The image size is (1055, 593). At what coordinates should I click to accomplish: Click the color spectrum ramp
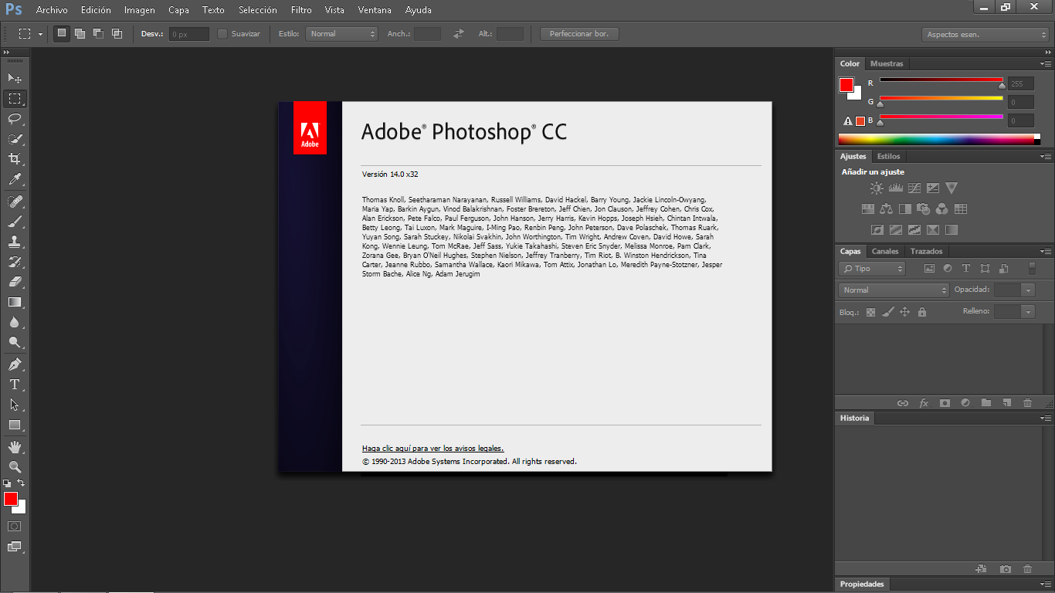coord(938,139)
